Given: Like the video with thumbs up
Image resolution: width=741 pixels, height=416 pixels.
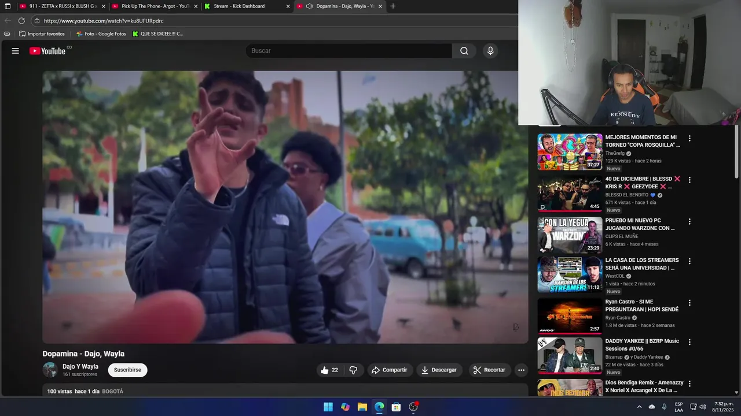Looking at the screenshot, I should [x=329, y=370].
